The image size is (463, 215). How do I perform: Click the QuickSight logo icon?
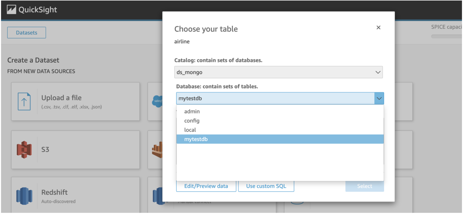11,10
